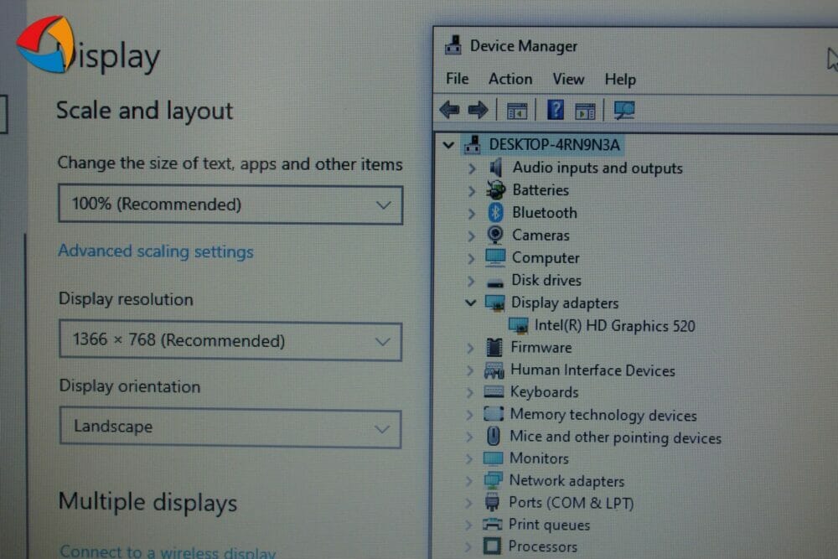Select the Mice and other pointing devices label
Screen dimensions: 838x559
point(616,437)
